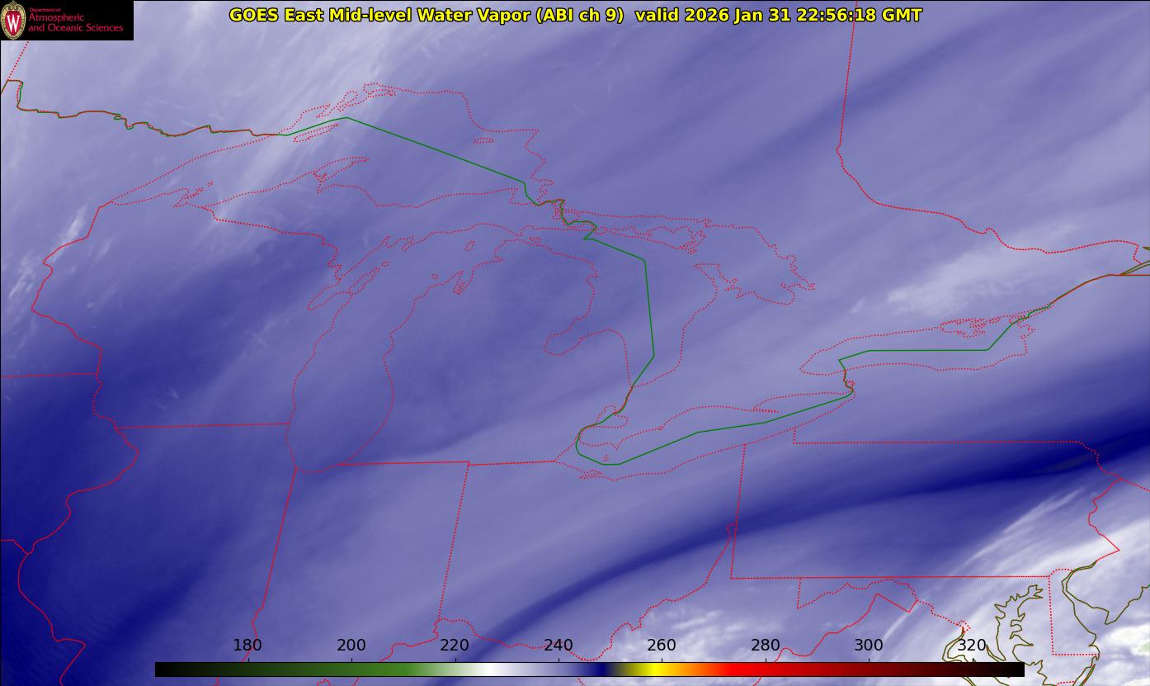Select the 300 label on the colorbar
This screenshot has height=686, width=1150.
[x=869, y=646]
